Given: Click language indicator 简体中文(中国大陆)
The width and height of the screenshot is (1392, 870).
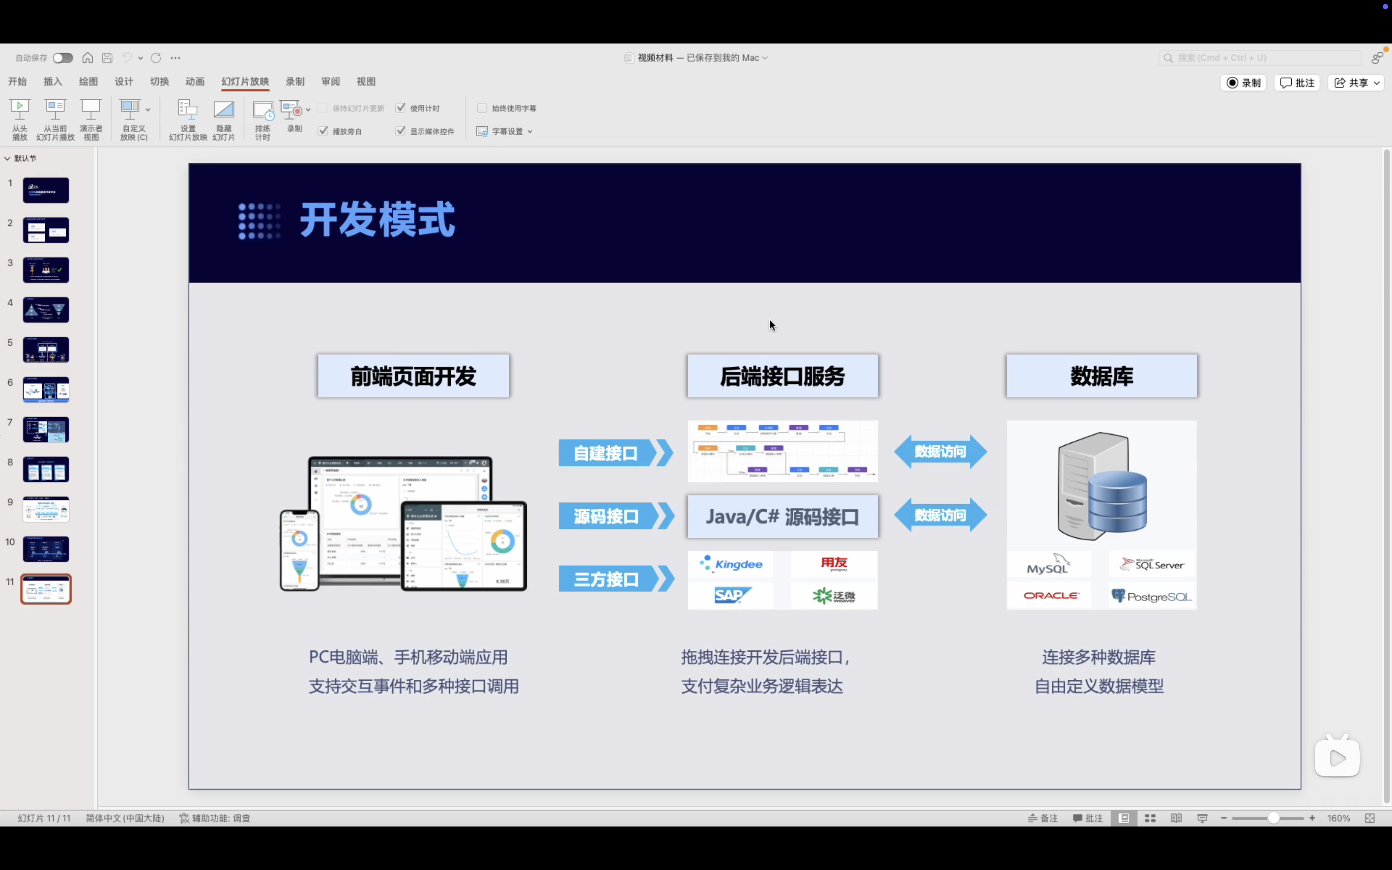Looking at the screenshot, I should pos(125,818).
